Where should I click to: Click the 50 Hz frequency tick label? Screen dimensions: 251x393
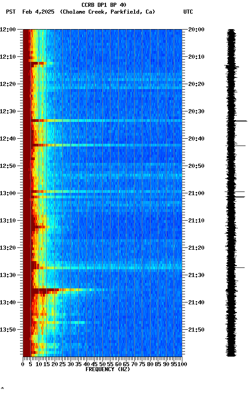tap(102, 364)
